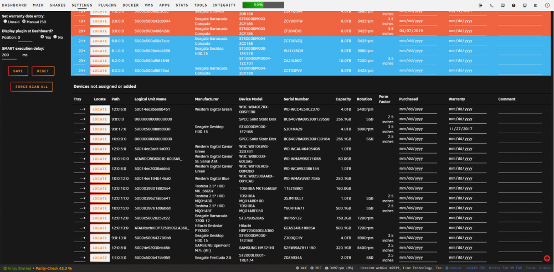Viewport: 554px width, 272px height.
Task: Click serial number WD-WMAYUV817985
Action: click(x=302, y=179)
